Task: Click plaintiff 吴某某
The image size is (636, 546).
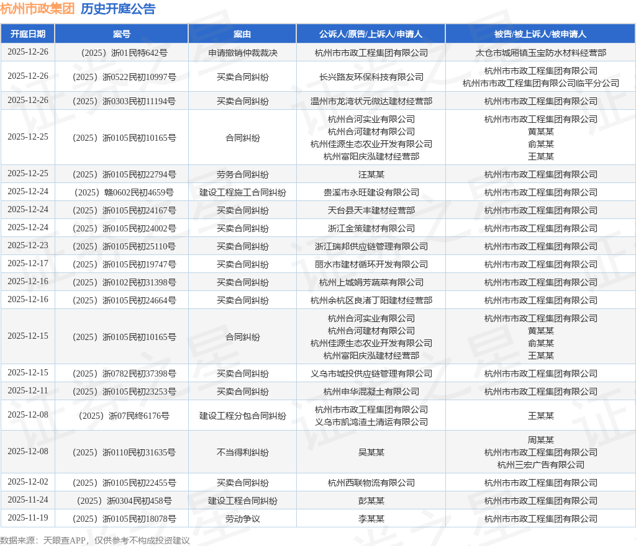Action: (371, 452)
